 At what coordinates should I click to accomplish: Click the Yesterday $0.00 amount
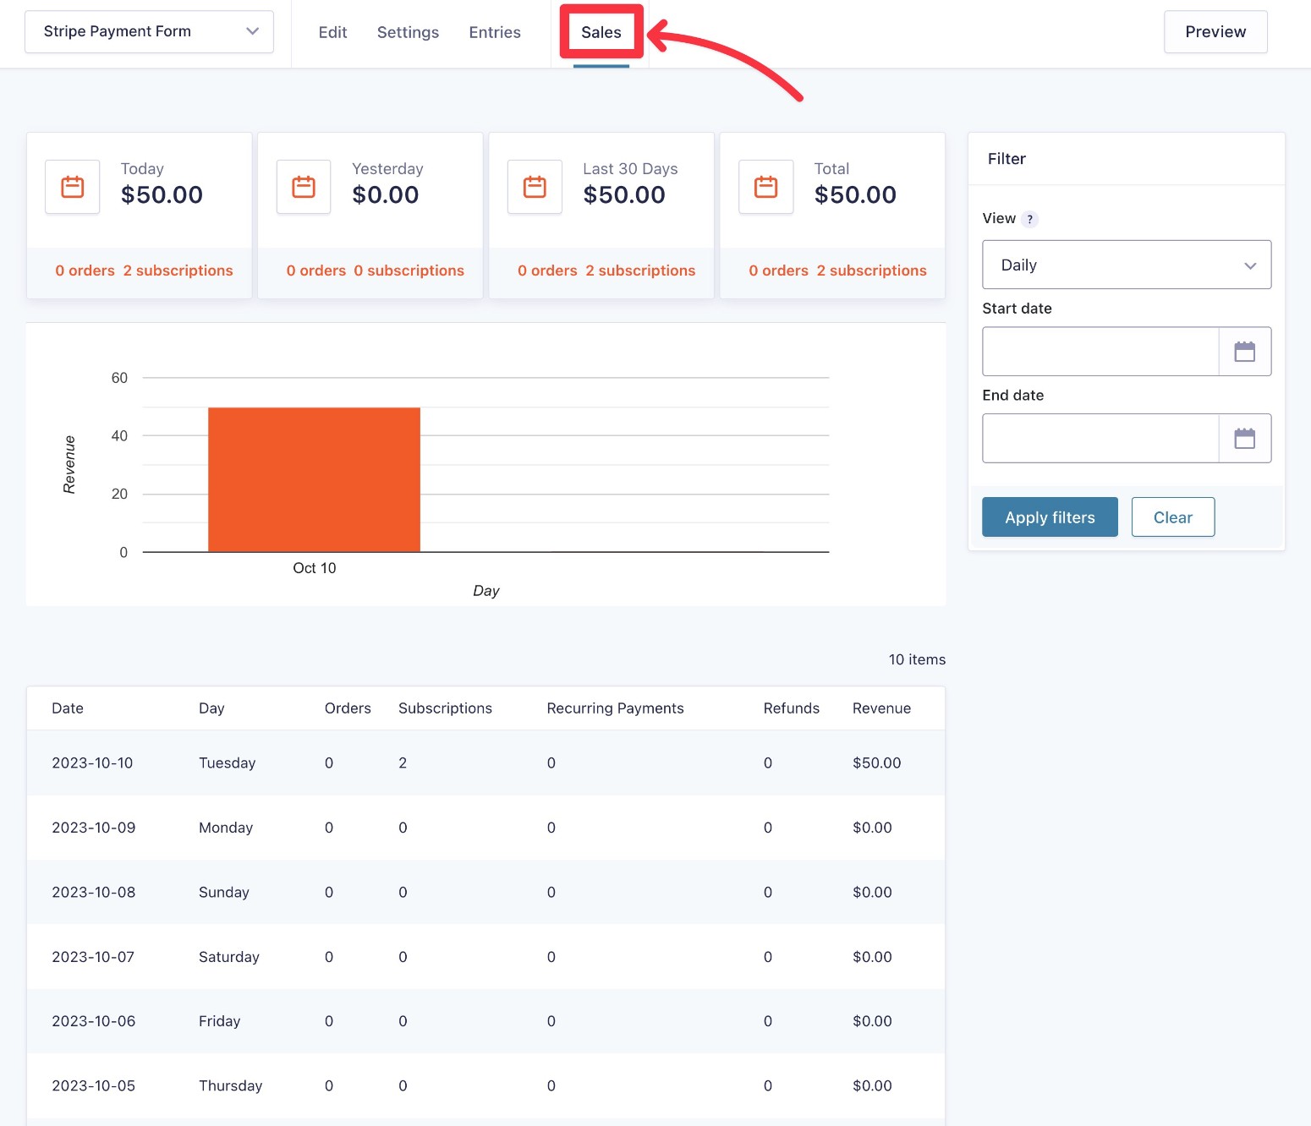(386, 194)
